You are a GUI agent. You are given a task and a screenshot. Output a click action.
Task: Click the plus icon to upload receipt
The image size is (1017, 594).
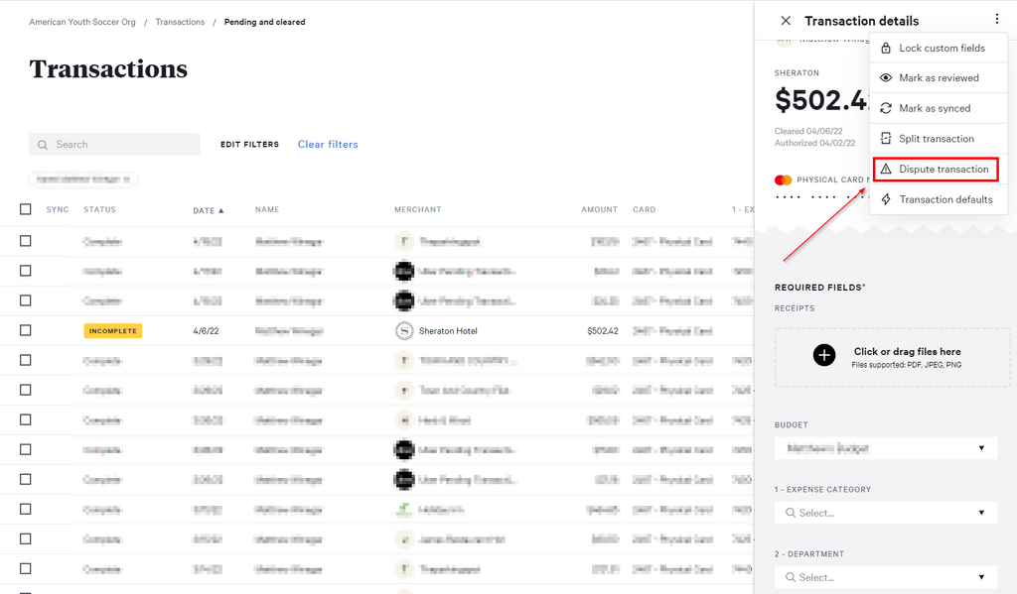pos(824,355)
